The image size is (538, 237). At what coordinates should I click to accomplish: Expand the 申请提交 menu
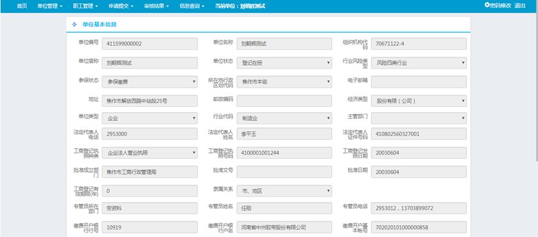(121, 6)
